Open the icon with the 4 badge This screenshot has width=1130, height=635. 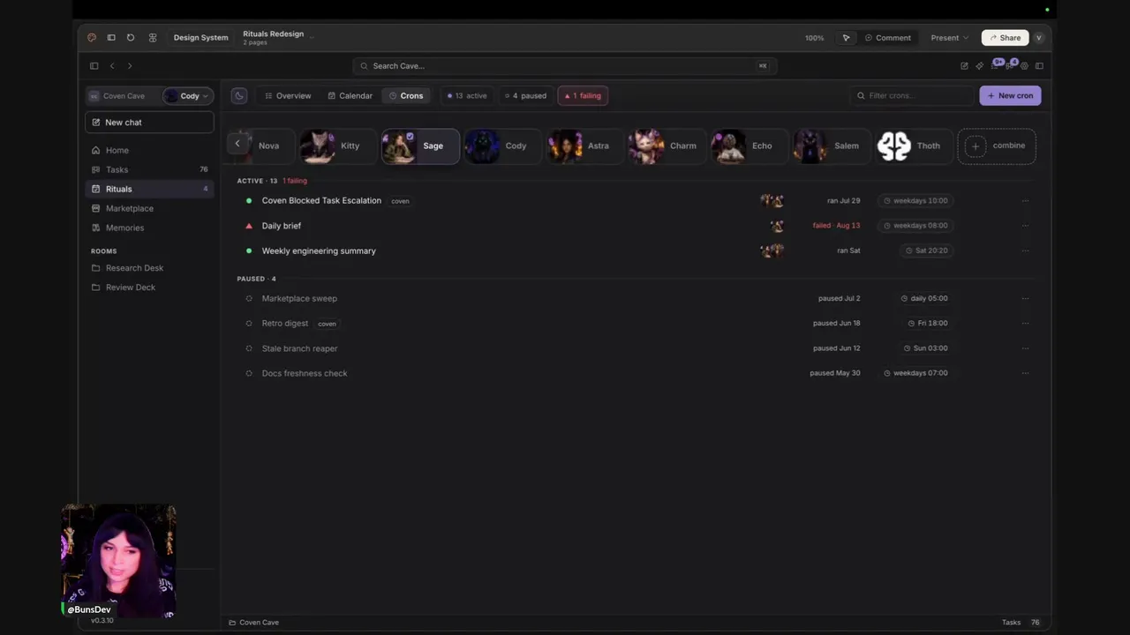[x=1011, y=64]
